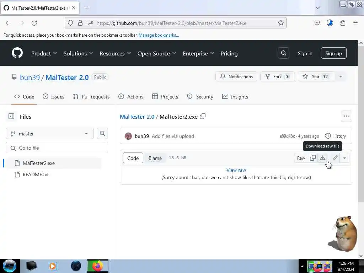The height and width of the screenshot is (273, 364).
Task: Reload the current page
Action: pyautogui.click(x=34, y=23)
